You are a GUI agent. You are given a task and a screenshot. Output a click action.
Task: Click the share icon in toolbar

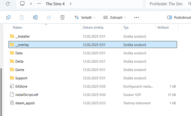point(49,17)
